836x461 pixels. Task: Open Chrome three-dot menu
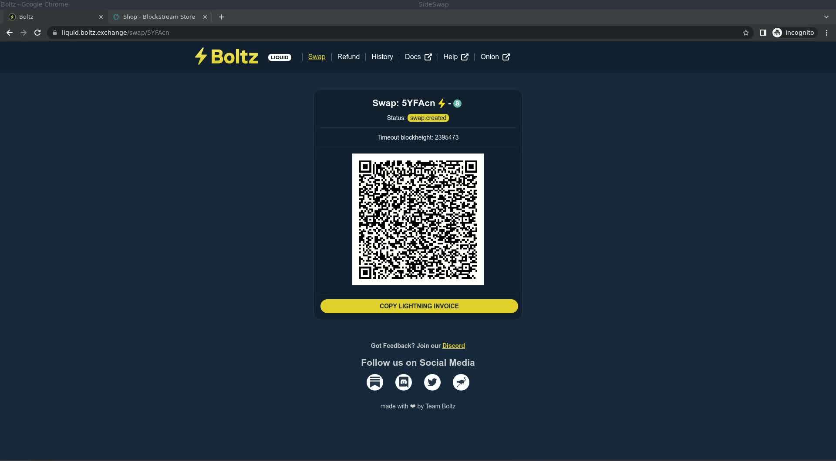click(x=826, y=33)
